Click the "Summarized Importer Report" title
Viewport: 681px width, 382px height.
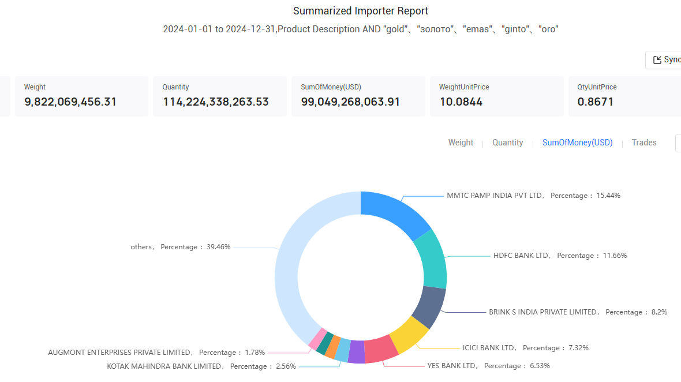point(361,11)
